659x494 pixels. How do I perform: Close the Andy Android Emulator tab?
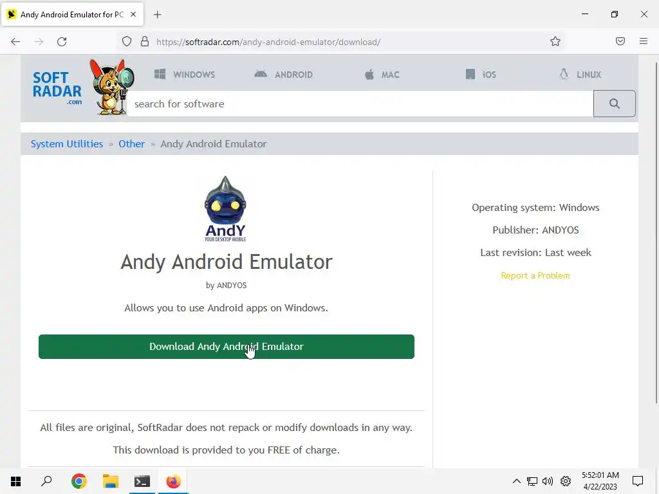tap(133, 14)
